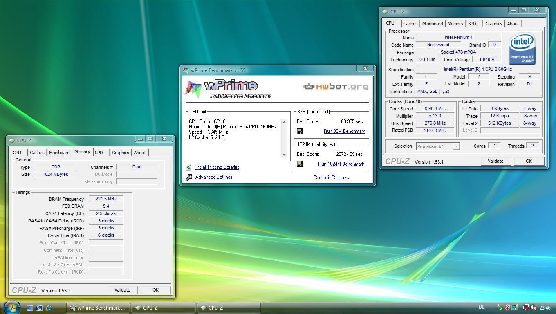Click Run 32M Benchmark link
Image resolution: width=556 pixels, height=314 pixels.
(x=344, y=131)
